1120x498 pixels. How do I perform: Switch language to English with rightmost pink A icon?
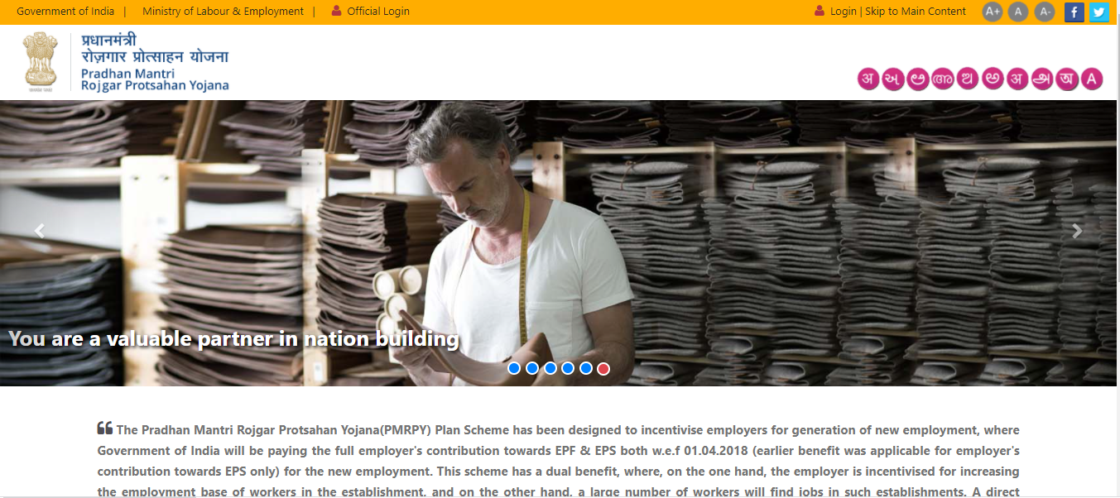1092,79
